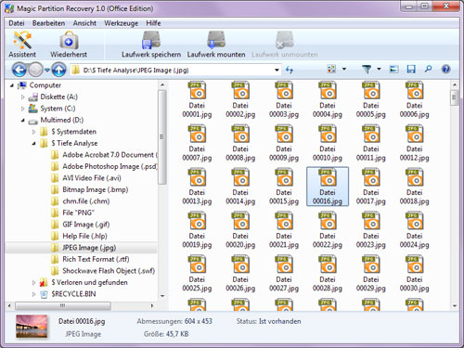Select AVI Video File (.avi) folder
This screenshot has height=348, width=464.
pyautogui.click(x=86, y=178)
